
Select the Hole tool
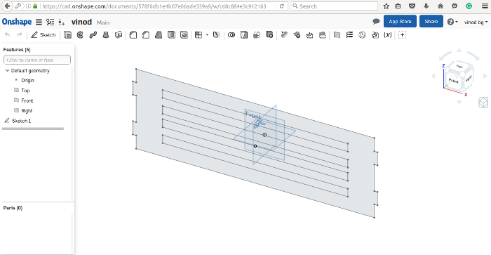tap(184, 35)
